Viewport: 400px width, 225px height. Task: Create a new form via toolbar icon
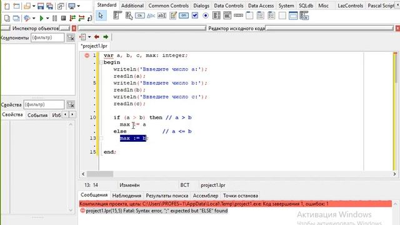17,6
